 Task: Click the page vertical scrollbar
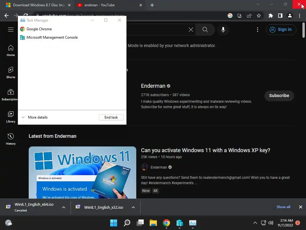tap(304, 30)
